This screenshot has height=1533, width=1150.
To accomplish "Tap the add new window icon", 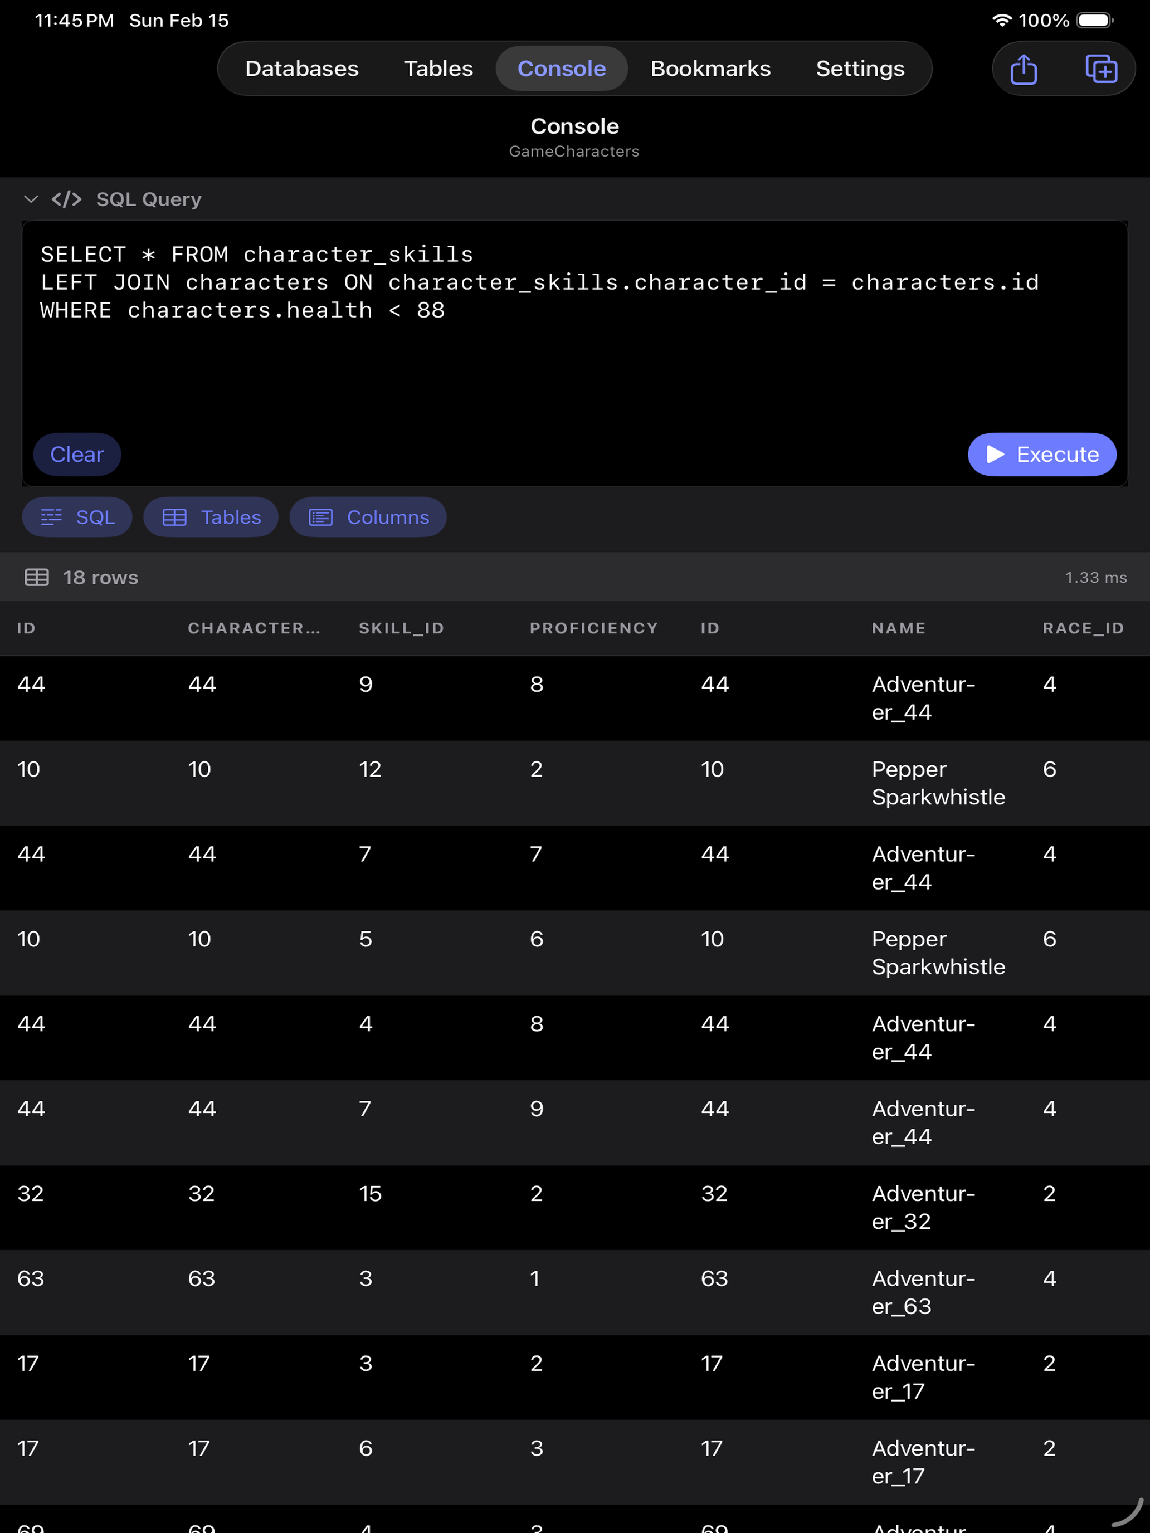I will pos(1101,69).
